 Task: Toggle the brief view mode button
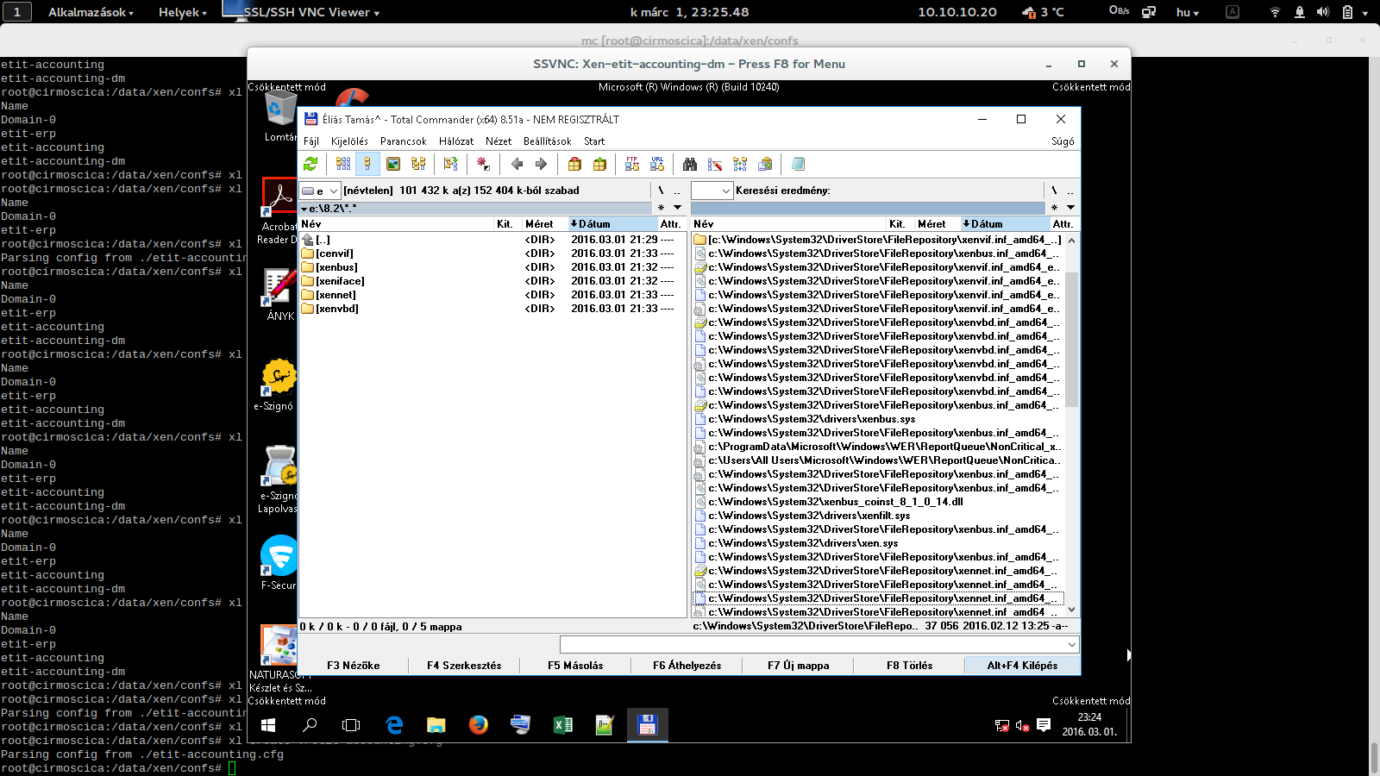[343, 164]
